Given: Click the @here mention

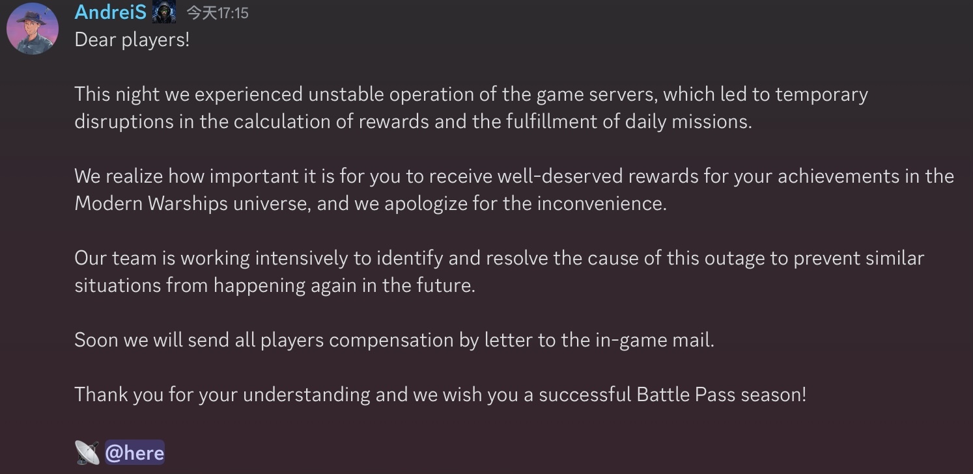Looking at the screenshot, I should [x=135, y=452].
